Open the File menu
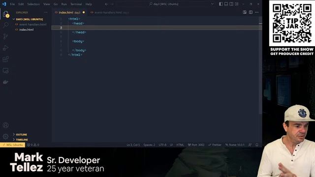The width and height of the screenshot is (315, 177). tap(12, 4)
